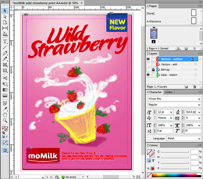The width and height of the screenshot is (203, 179).
Task: Delete selected page in Pages panel
Action: click(x=194, y=49)
